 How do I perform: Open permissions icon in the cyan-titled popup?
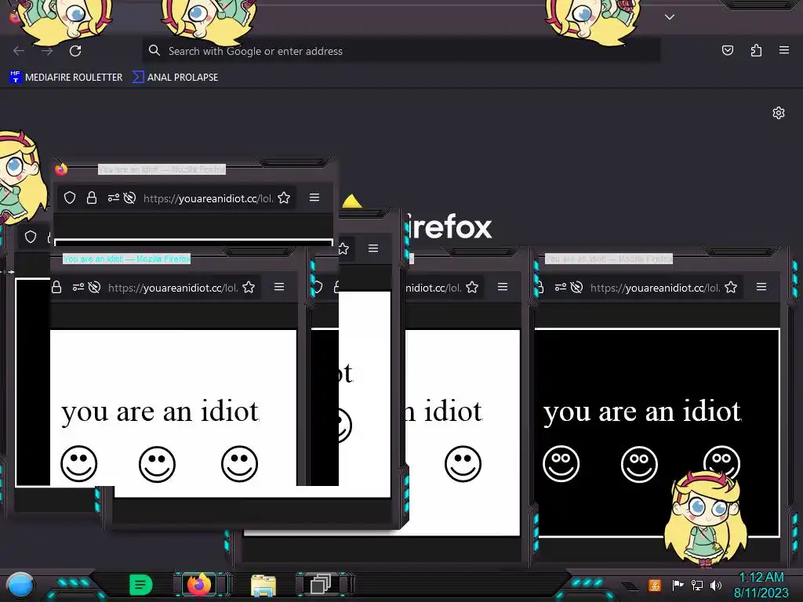(78, 287)
